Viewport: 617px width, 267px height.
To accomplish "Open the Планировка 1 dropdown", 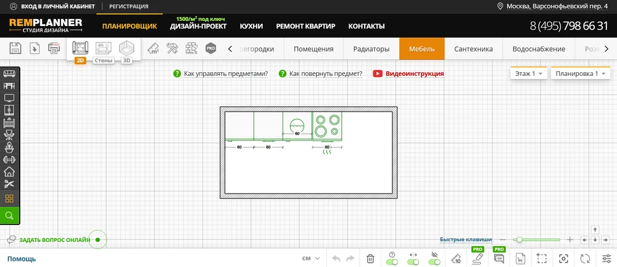I will (x=579, y=73).
